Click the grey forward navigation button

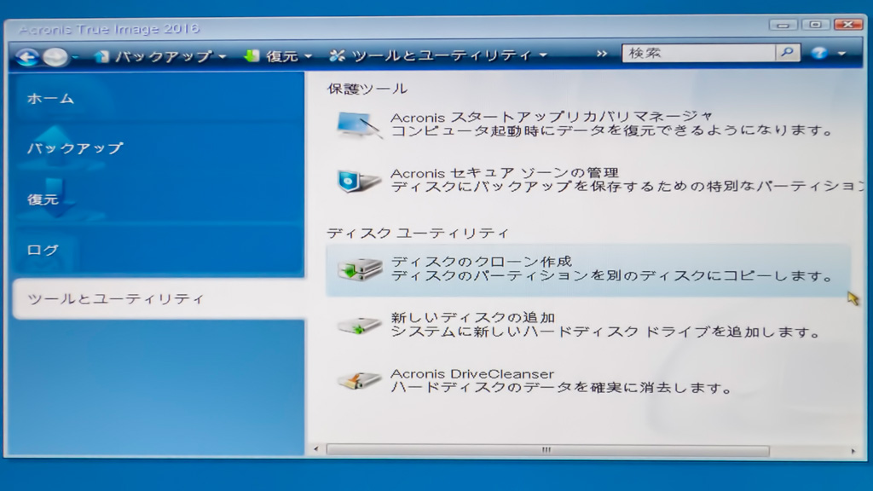point(55,57)
